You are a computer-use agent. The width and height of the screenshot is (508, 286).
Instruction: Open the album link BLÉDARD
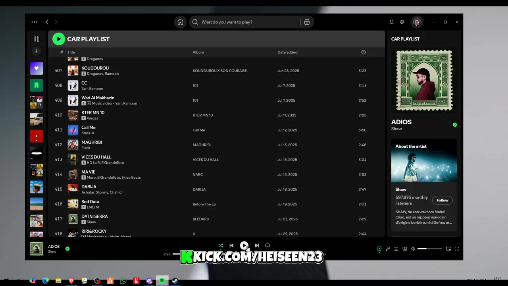point(201,219)
